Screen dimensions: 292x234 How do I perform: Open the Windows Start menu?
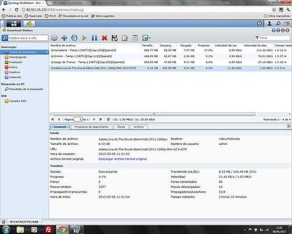coord(6,230)
